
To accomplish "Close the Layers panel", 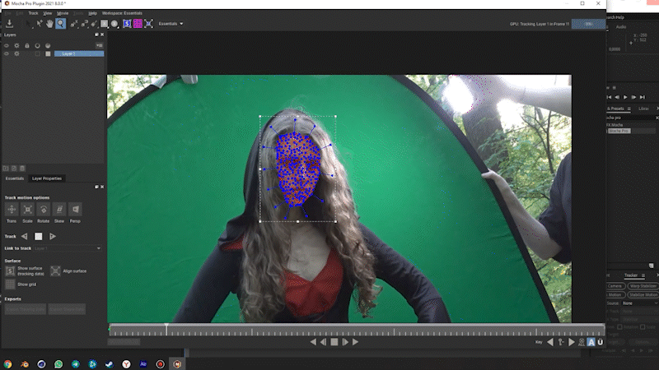I will [x=102, y=35].
